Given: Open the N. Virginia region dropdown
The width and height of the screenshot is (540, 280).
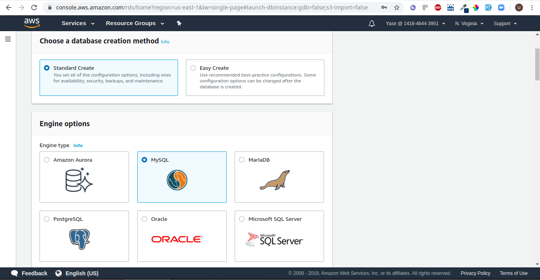Looking at the screenshot, I should coord(469,24).
